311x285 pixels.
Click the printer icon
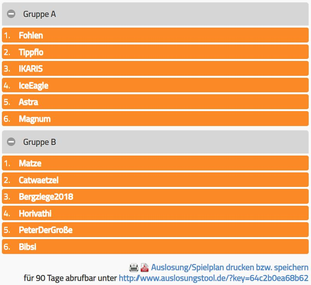tap(133, 267)
